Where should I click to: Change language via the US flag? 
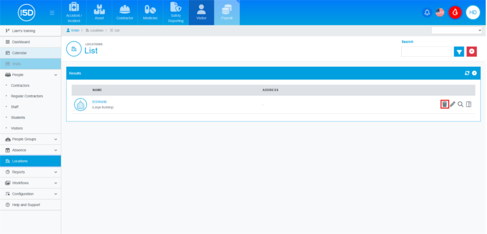click(440, 12)
